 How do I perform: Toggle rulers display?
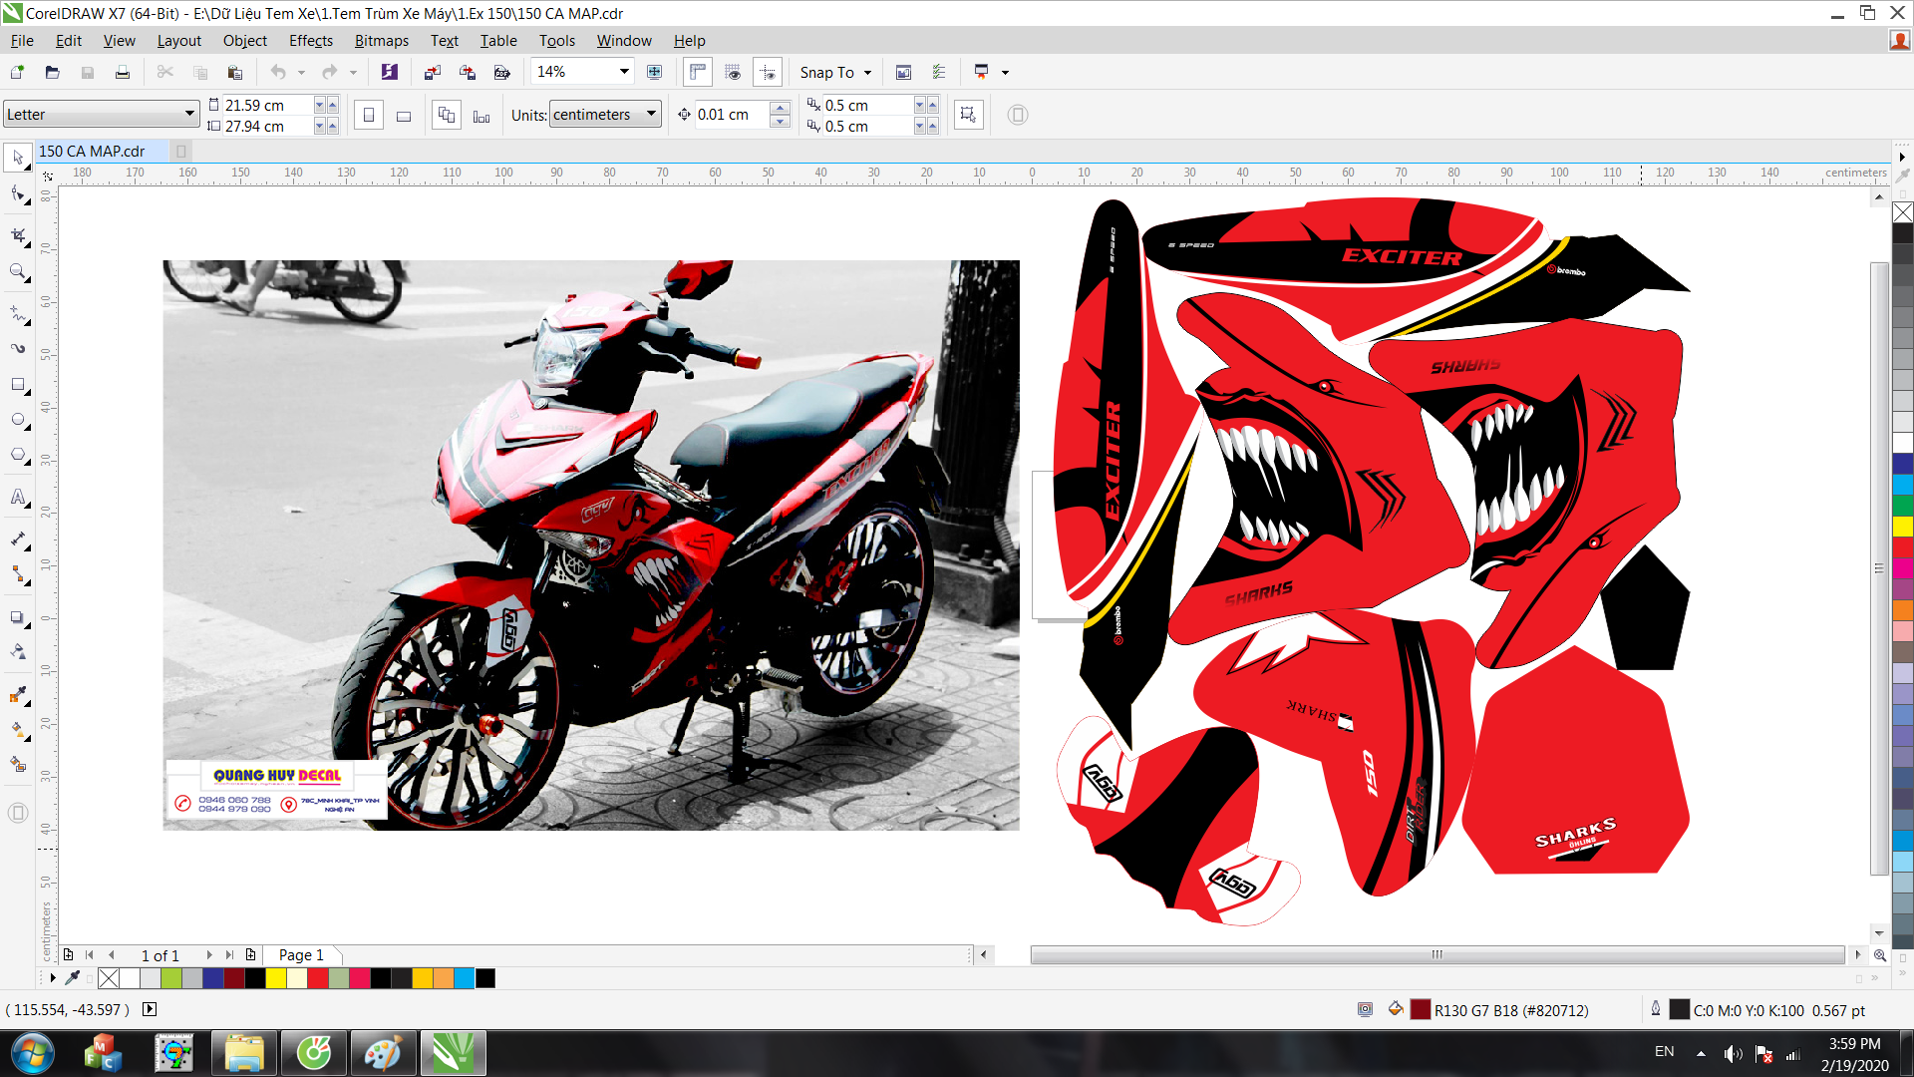point(698,72)
